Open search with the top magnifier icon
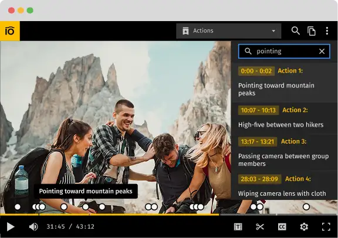The width and height of the screenshot is (338, 238). click(x=296, y=31)
